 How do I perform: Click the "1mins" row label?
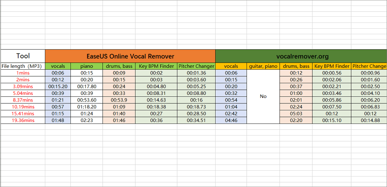pos(23,73)
